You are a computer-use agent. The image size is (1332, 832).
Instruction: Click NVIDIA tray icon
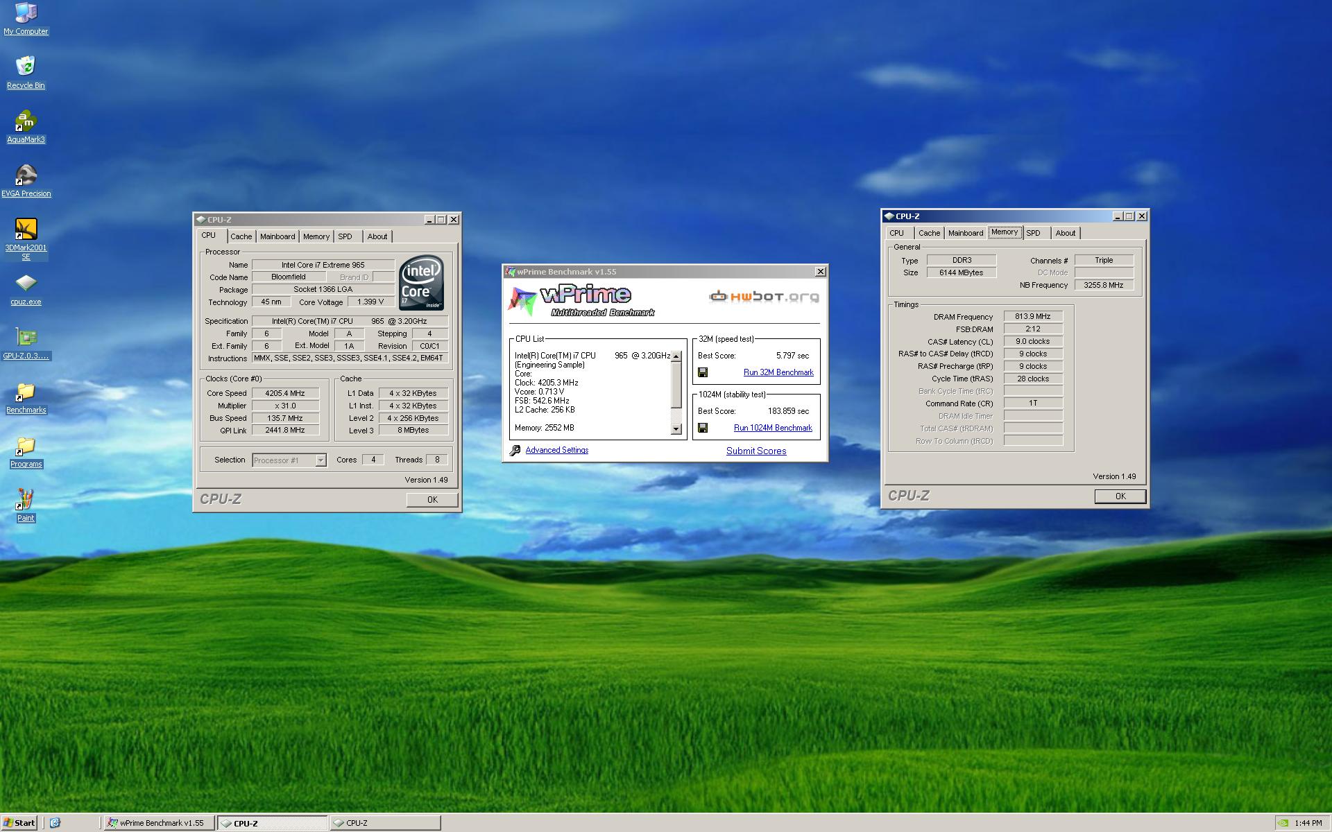[x=1283, y=823]
